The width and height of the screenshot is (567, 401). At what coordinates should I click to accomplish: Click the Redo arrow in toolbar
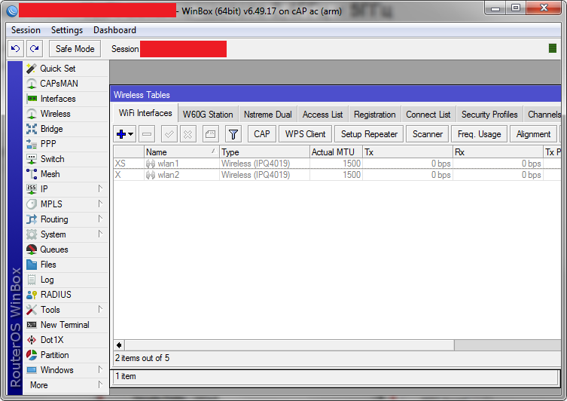35,48
